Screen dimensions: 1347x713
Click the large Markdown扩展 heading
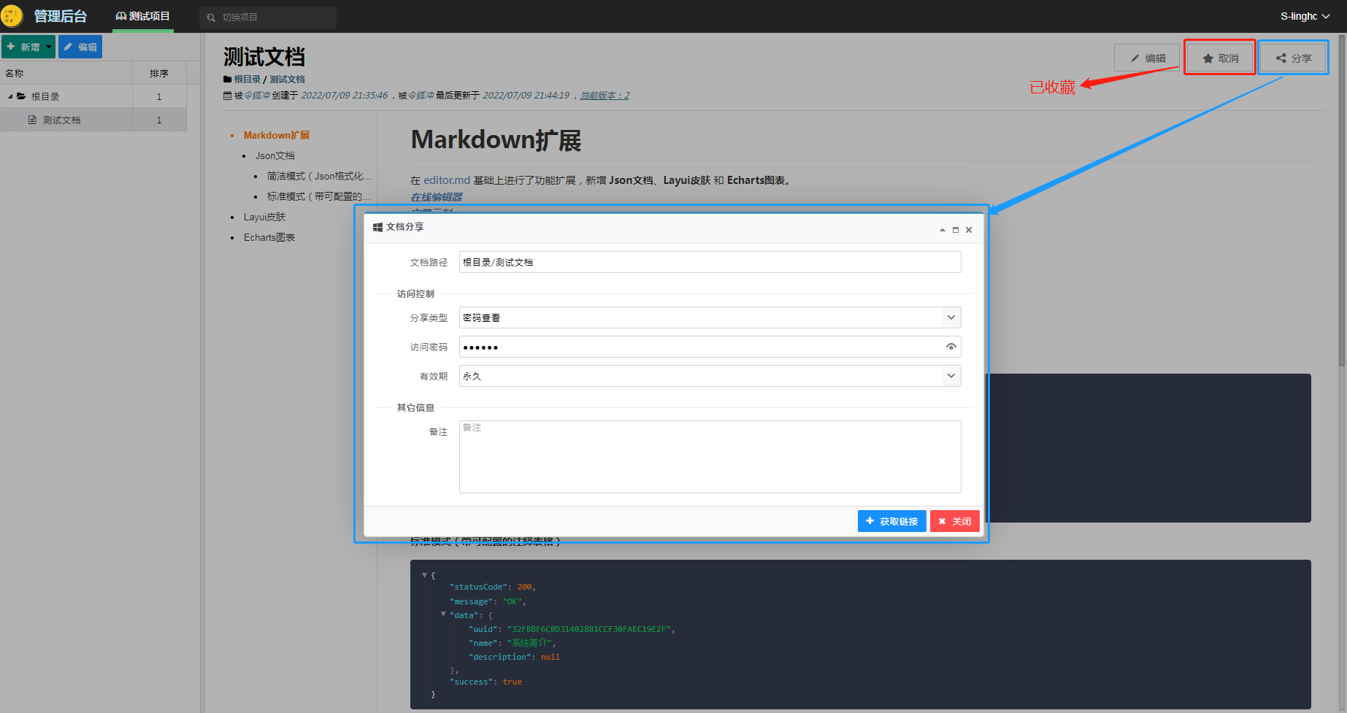point(496,140)
